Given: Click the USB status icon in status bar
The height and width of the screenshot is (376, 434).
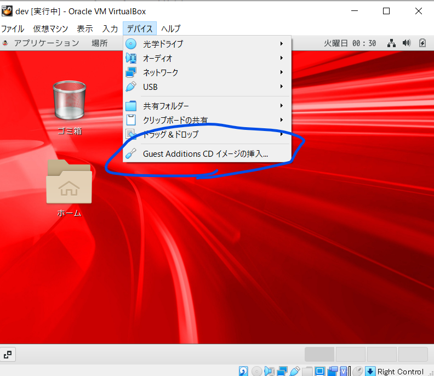Looking at the screenshot, I should tap(295, 371).
